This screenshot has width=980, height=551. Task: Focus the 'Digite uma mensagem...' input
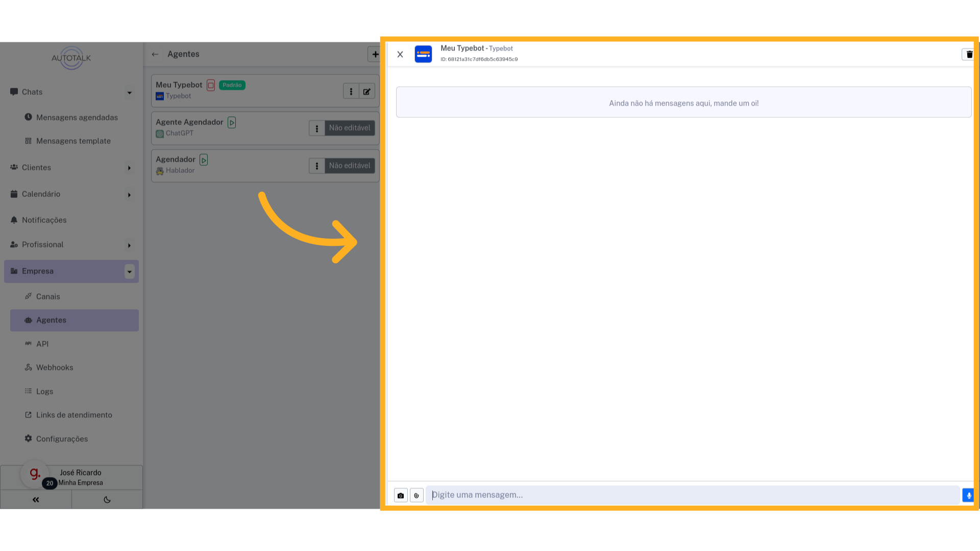click(x=693, y=495)
